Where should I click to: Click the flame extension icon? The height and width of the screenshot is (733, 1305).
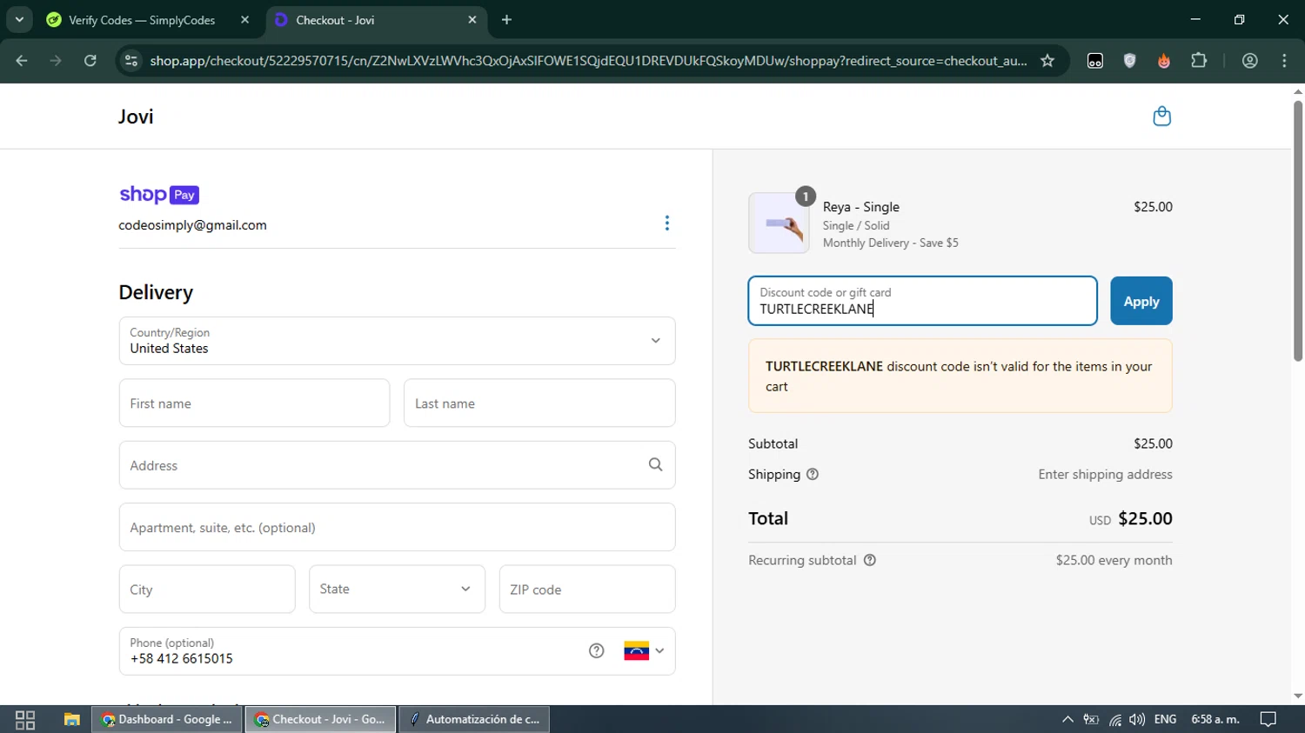point(1164,61)
